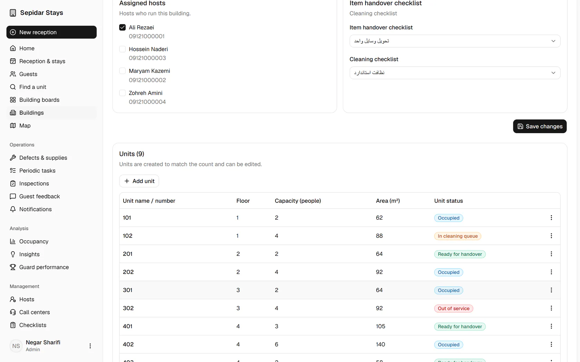
Task: Click the Find a unit search icon
Action: coord(13,87)
